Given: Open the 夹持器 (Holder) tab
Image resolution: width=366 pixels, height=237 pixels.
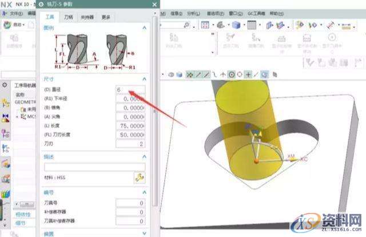Looking at the screenshot, I should pos(87,17).
